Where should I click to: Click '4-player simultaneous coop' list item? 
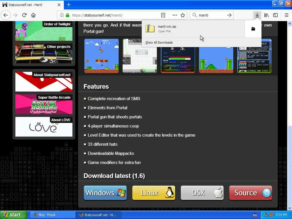click(113, 126)
